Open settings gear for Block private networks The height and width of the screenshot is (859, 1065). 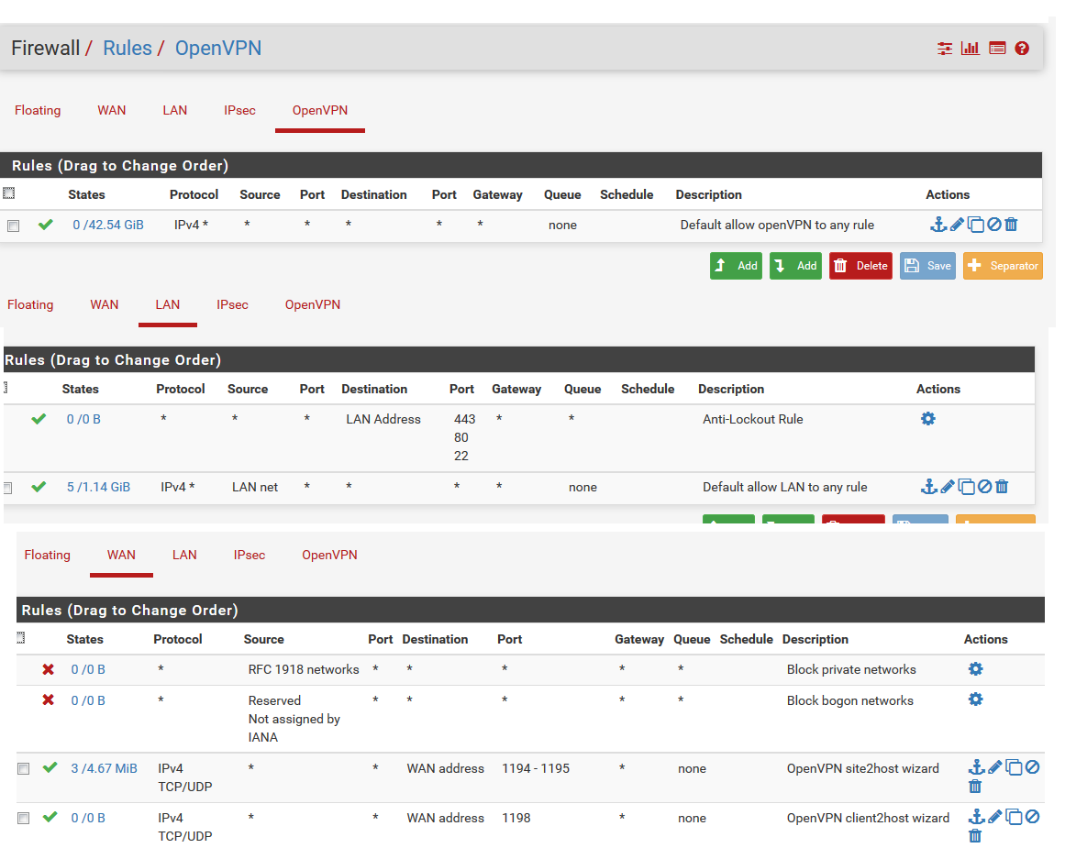[x=976, y=669]
